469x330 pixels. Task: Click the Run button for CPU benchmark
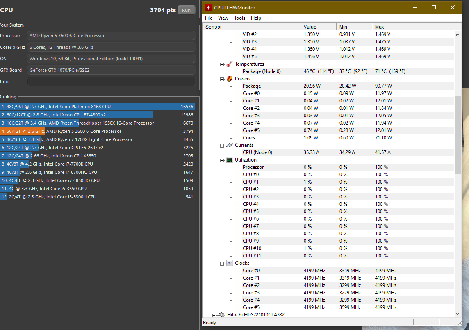pos(187,10)
